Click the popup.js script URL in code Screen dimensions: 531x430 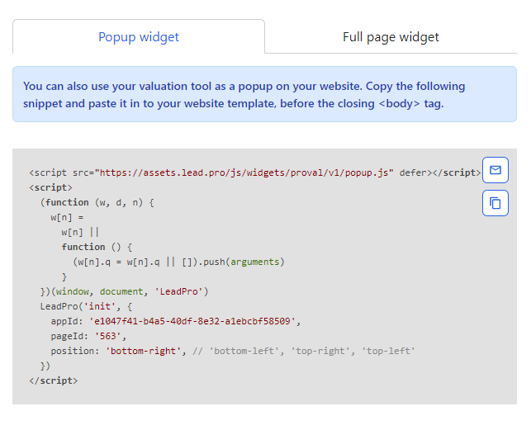pos(244,172)
